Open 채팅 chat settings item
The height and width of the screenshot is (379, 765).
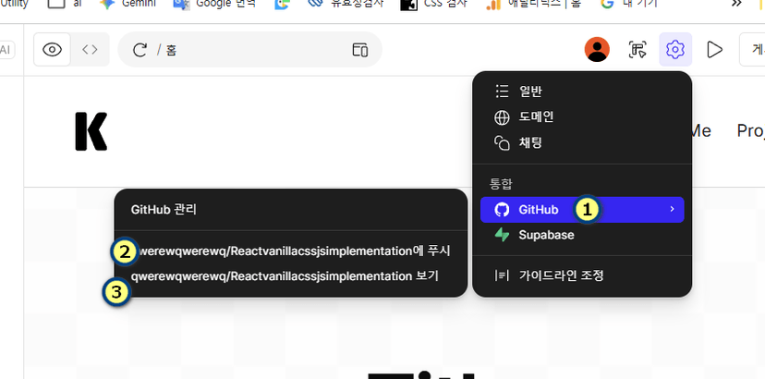pyautogui.click(x=530, y=142)
